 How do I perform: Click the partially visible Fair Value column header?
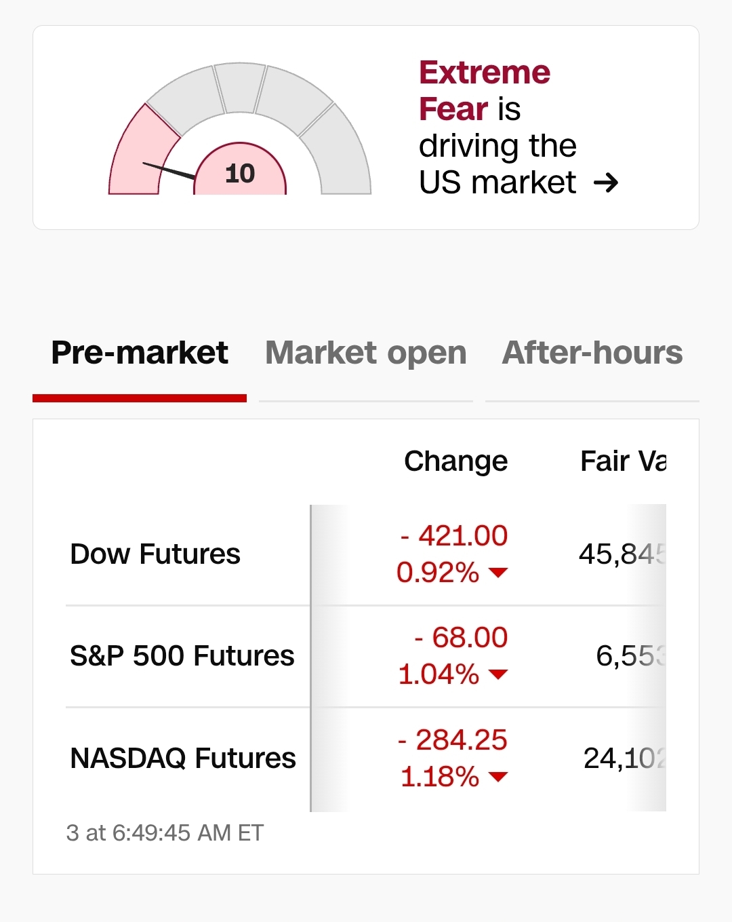pos(622,461)
